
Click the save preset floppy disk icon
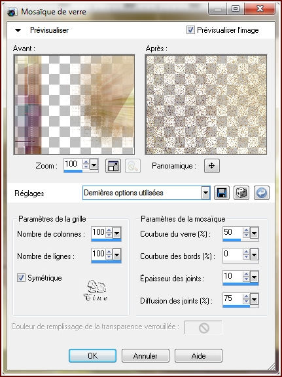(222, 193)
